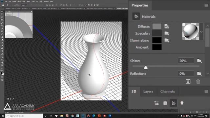
Task: Click the Windows Start button
Action: pos(3,116)
